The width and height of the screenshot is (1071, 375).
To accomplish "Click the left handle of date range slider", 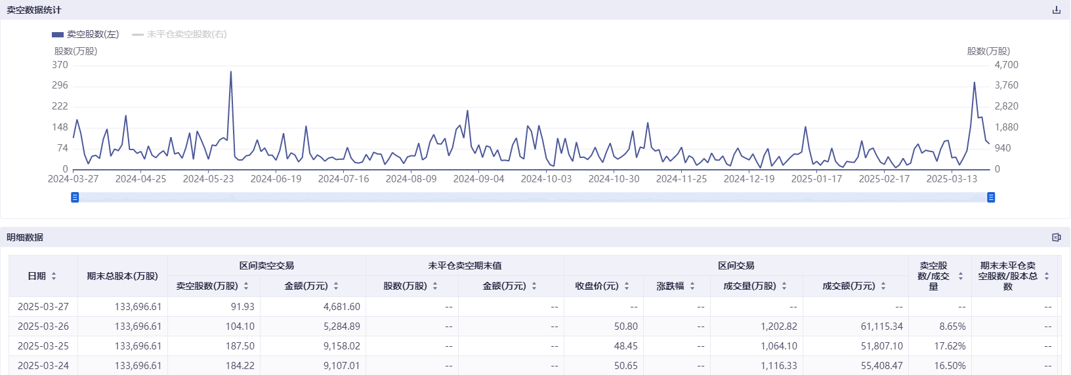I will (x=75, y=197).
